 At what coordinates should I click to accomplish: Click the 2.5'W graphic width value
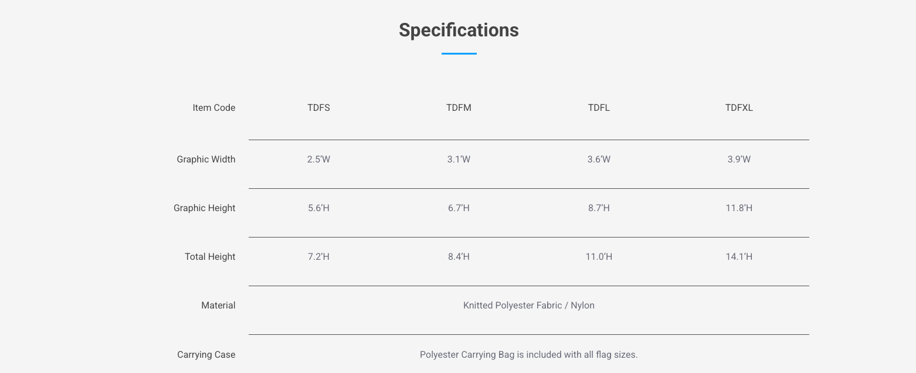point(318,160)
